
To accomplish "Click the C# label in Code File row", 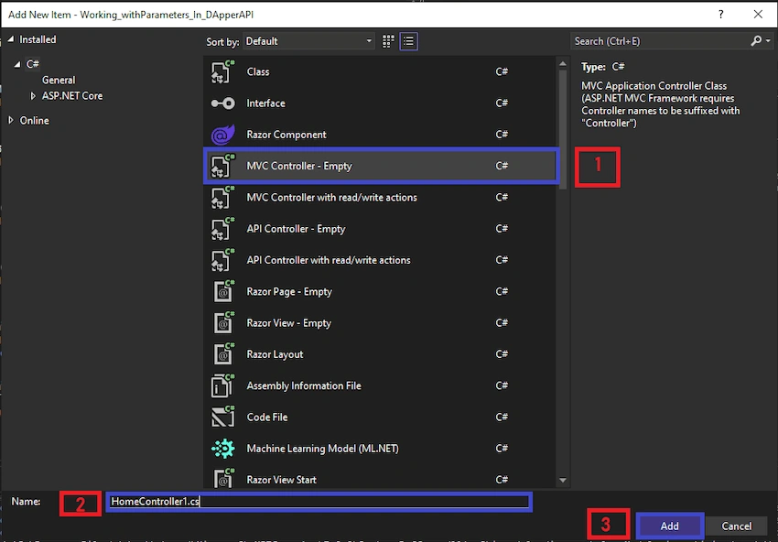I will click(x=502, y=417).
